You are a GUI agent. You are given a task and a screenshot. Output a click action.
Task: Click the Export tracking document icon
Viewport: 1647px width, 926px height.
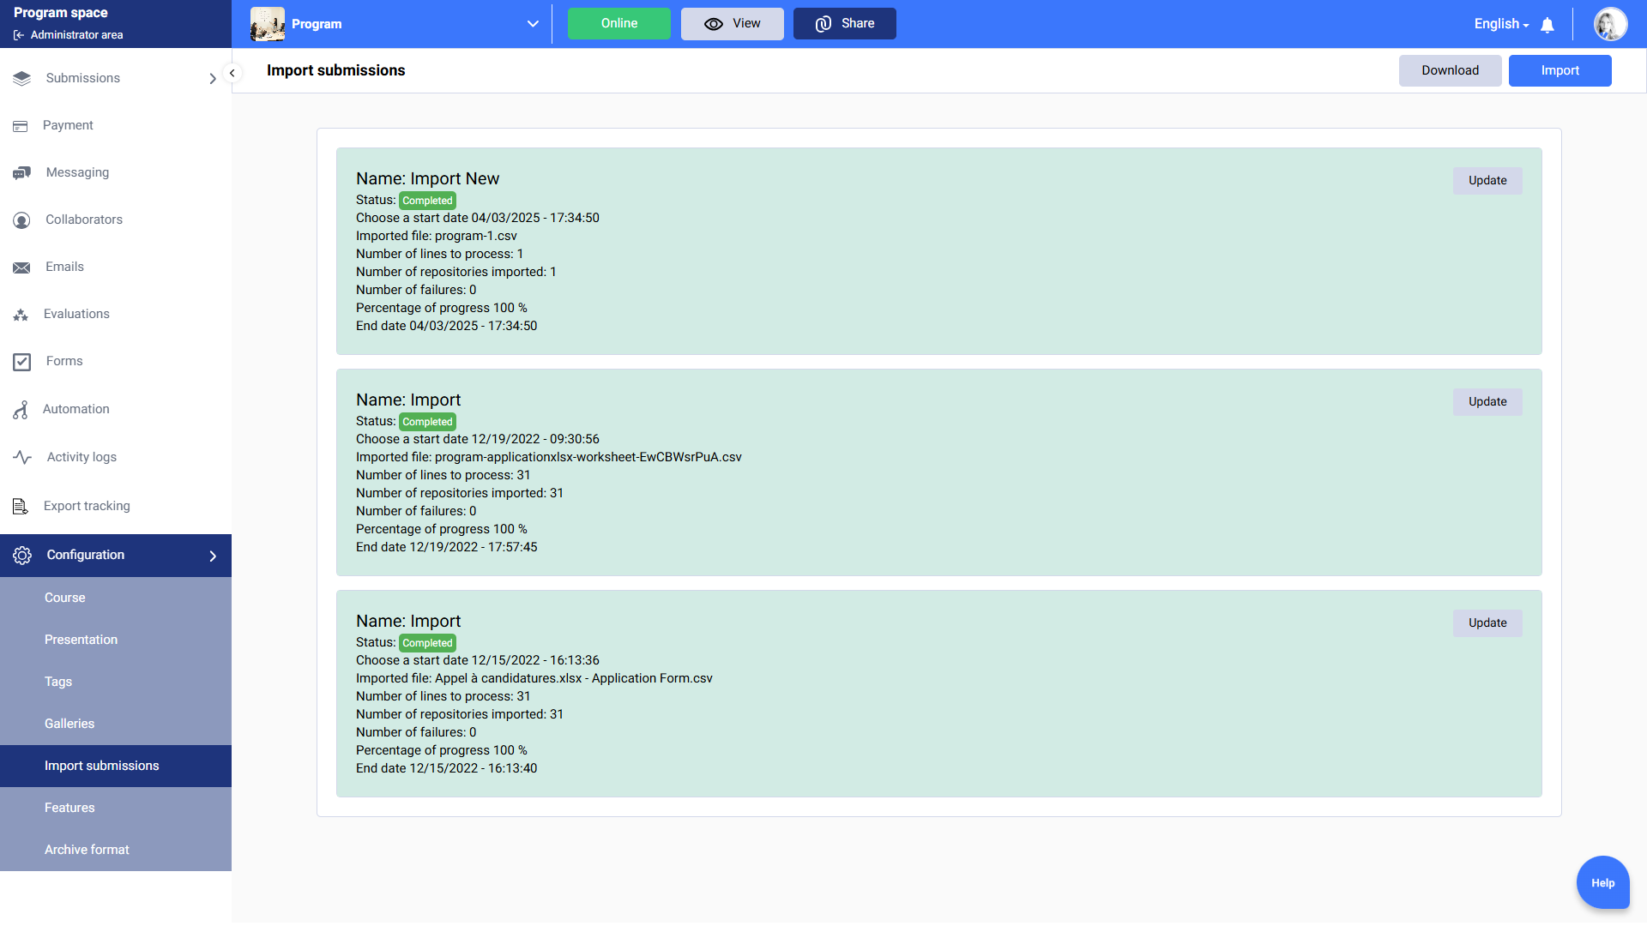point(21,506)
